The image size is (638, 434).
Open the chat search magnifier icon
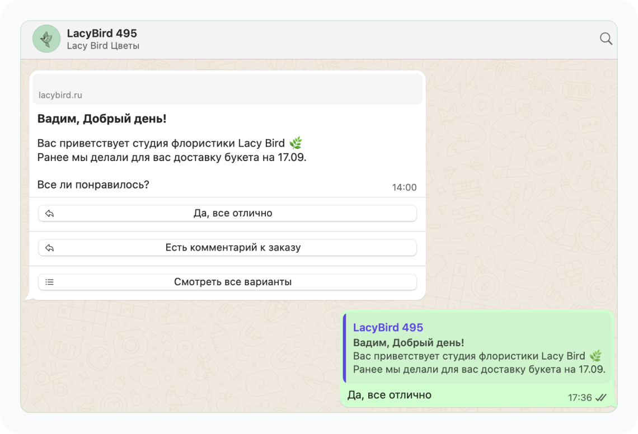coord(606,39)
